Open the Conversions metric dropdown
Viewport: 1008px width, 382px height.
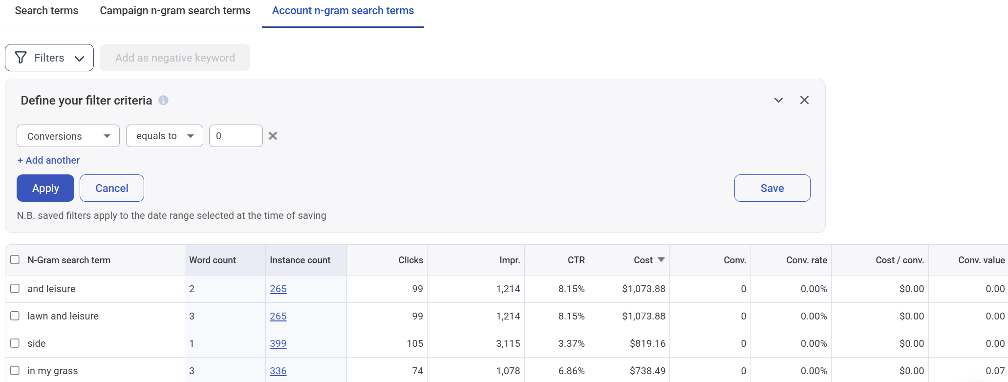tap(68, 136)
